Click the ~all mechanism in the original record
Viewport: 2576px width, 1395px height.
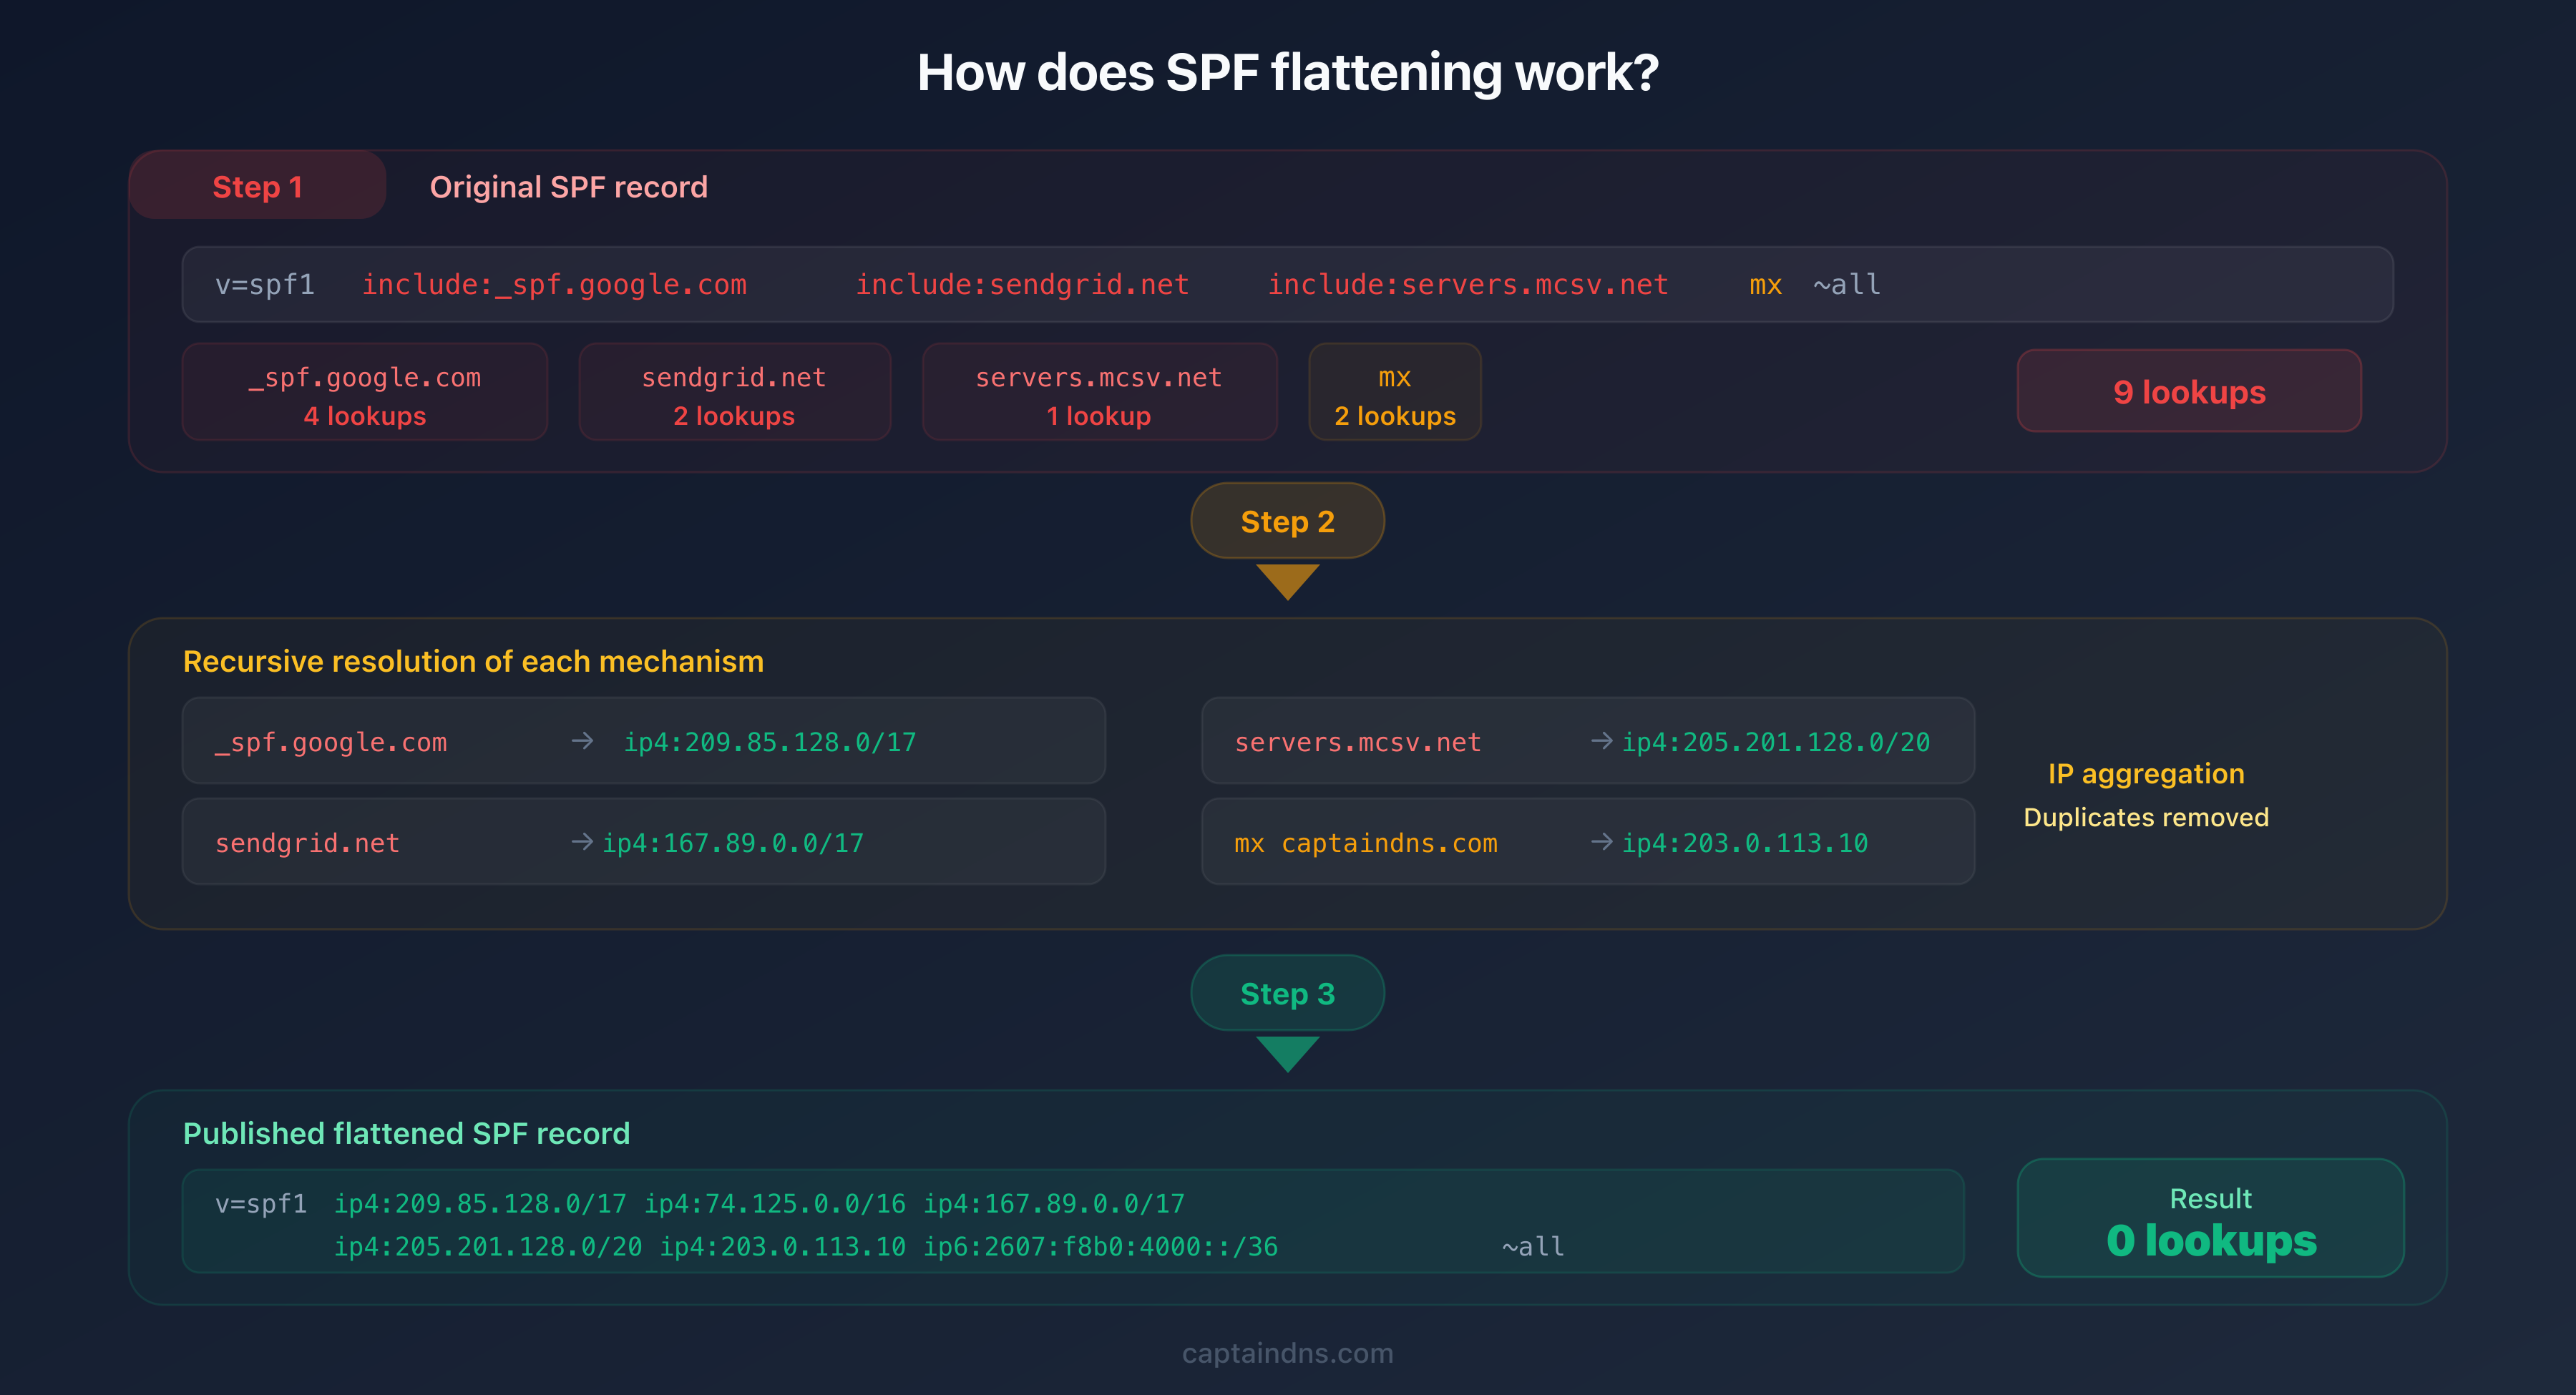point(1845,284)
